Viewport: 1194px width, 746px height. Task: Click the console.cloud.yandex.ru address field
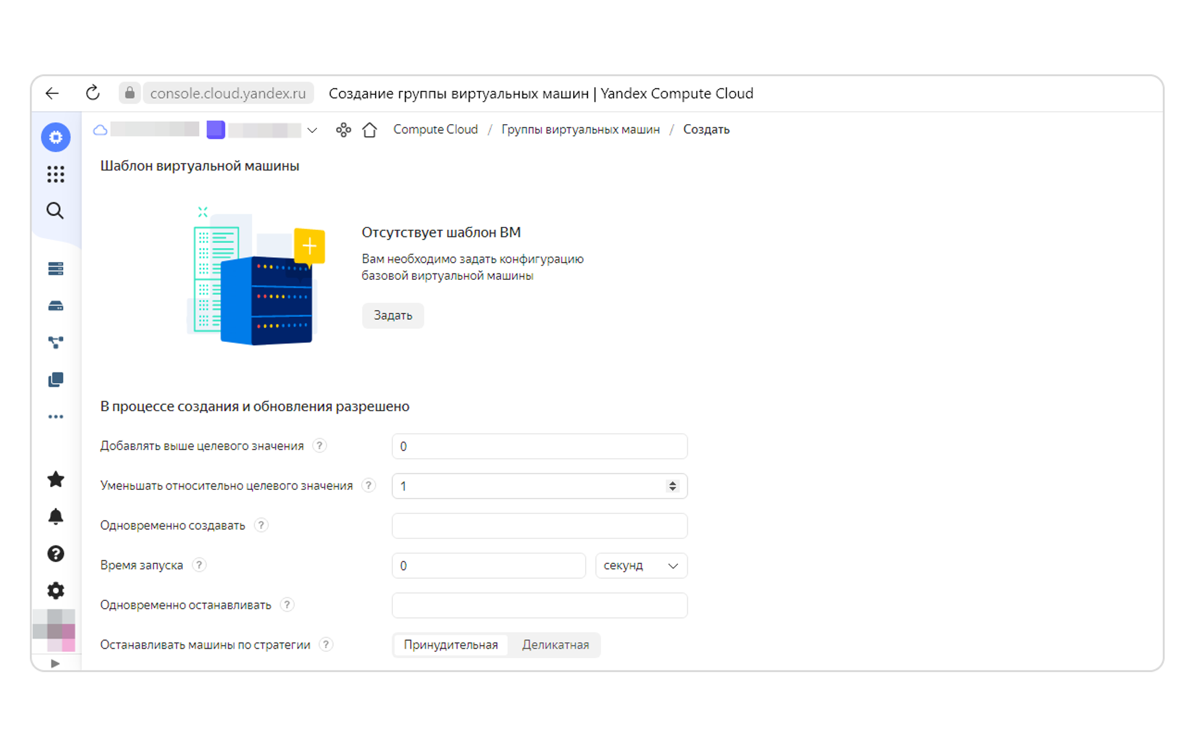click(x=228, y=93)
